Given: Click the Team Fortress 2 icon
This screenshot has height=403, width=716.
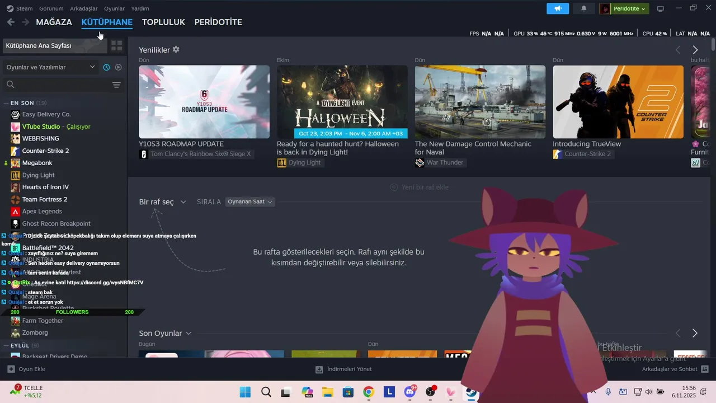Looking at the screenshot, I should (x=15, y=199).
